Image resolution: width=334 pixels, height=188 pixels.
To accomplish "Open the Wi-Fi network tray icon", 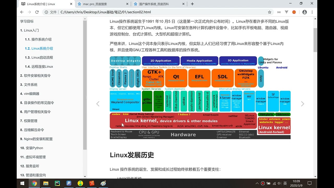I will pos(274,183).
